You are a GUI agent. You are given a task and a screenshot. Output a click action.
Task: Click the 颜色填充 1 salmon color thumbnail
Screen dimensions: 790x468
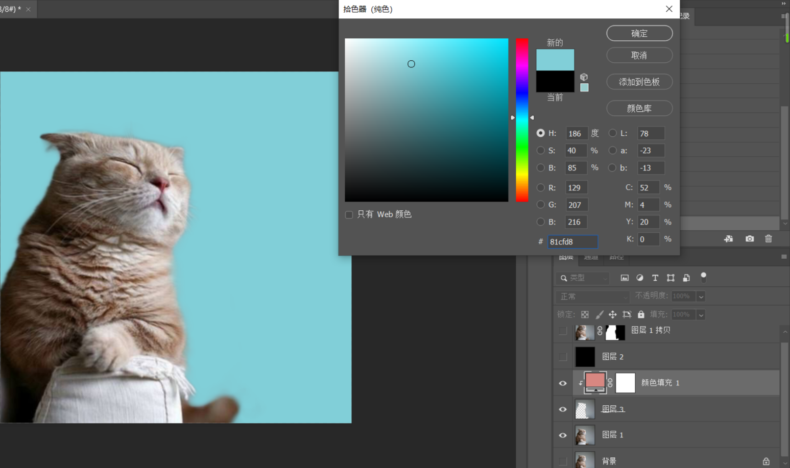(x=595, y=382)
